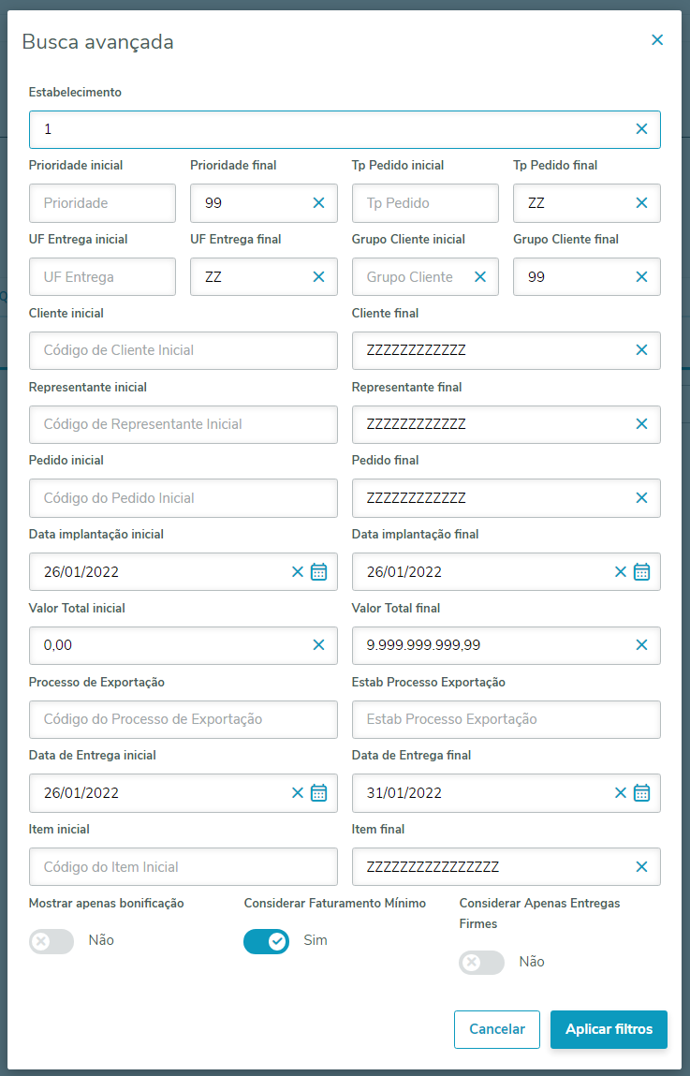Toggle Considerar Apenas Entregas Firmes switch
The width and height of the screenshot is (690, 1076).
[x=481, y=962]
